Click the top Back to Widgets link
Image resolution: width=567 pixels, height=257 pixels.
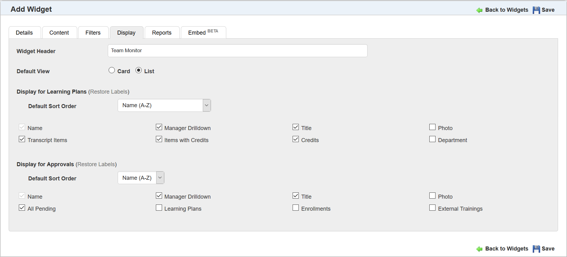(x=507, y=10)
